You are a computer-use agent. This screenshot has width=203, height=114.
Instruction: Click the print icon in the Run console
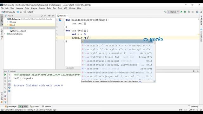pyautogui.click(x=9, y=88)
